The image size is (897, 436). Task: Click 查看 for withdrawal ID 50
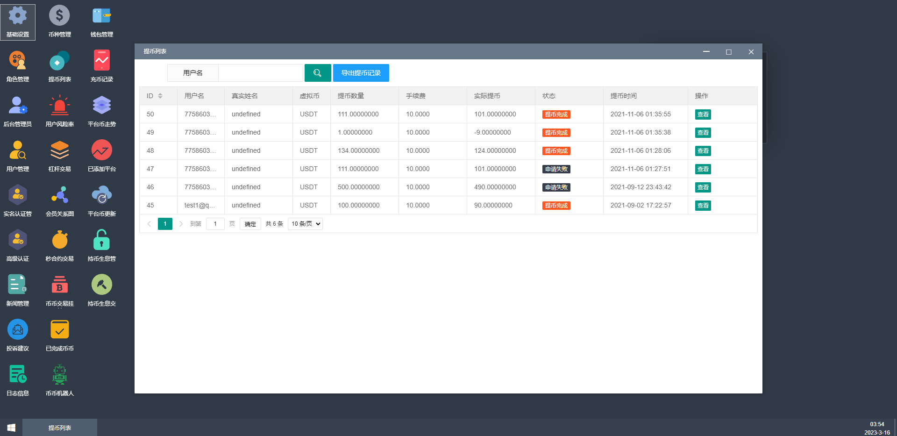click(x=703, y=114)
